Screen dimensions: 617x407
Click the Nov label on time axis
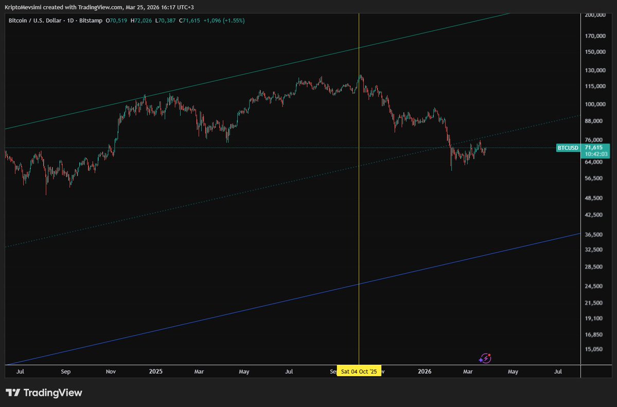click(x=111, y=371)
